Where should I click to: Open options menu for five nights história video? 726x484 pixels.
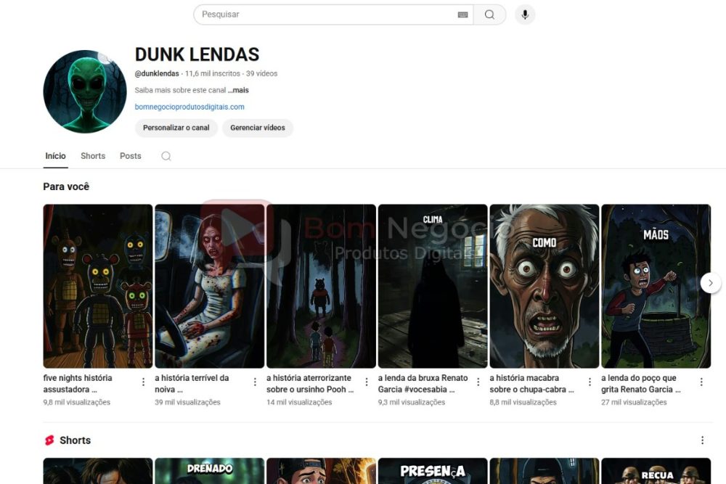(143, 382)
